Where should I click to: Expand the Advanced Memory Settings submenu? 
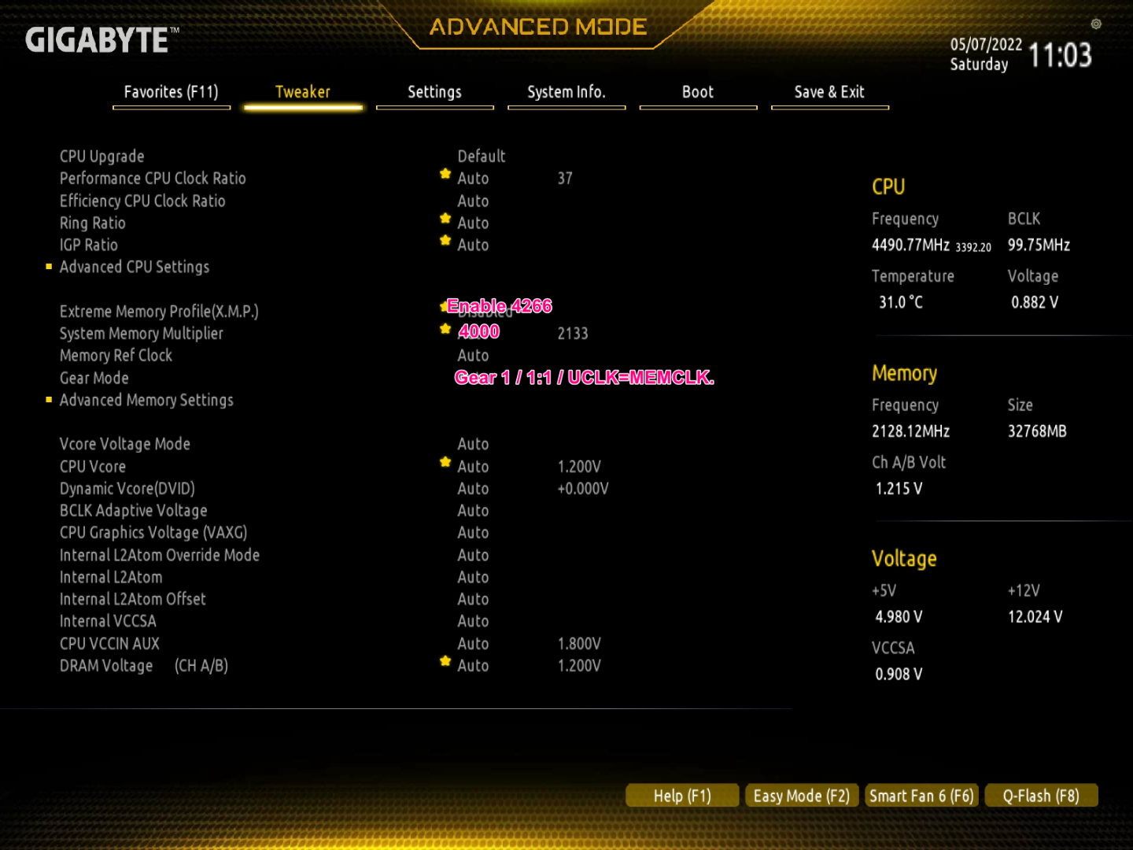click(x=146, y=401)
